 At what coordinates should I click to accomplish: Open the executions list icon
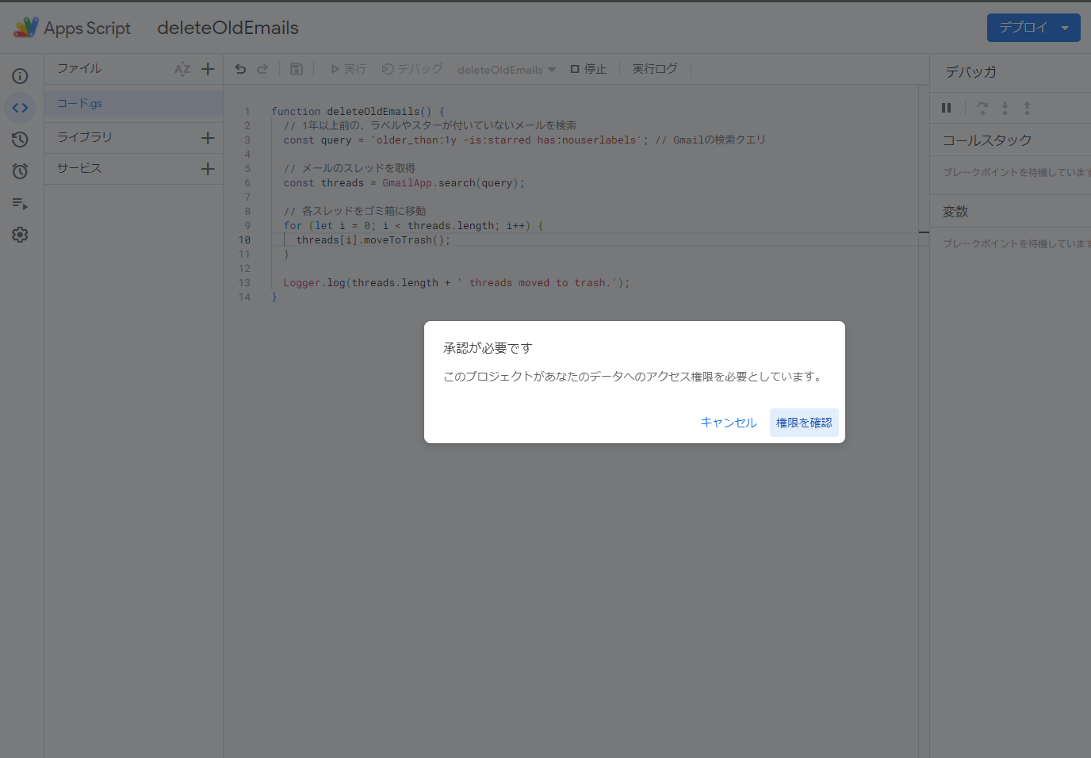click(20, 204)
